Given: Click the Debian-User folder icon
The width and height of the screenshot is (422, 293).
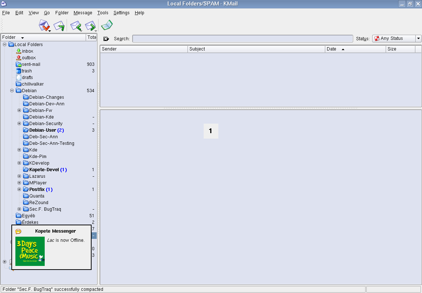Looking at the screenshot, I should pos(26,130).
